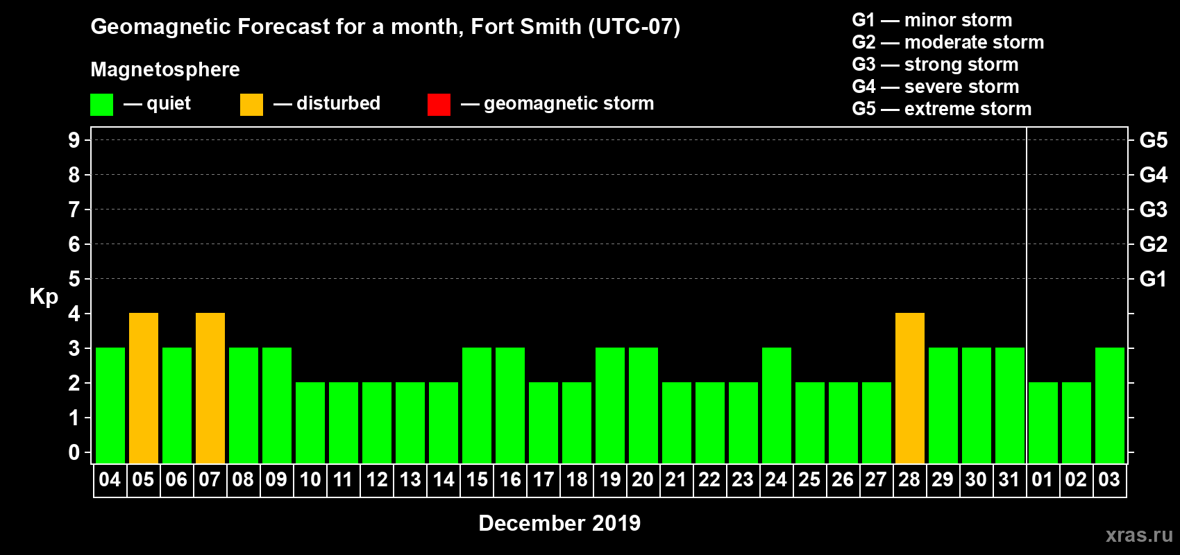This screenshot has height=555, width=1180.
Task: Click the green bar for date 15
Action: [477, 406]
